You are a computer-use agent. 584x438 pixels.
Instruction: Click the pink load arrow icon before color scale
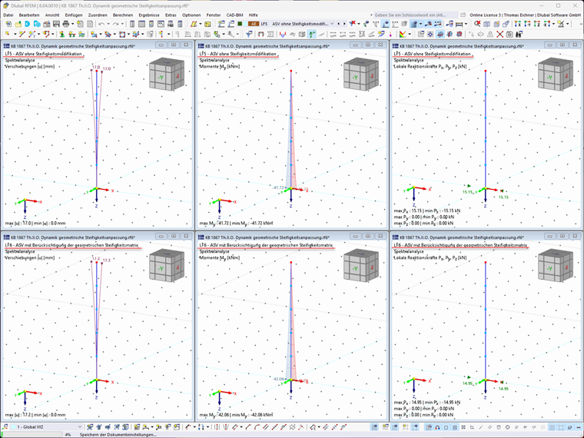pyautogui.click(x=390, y=35)
